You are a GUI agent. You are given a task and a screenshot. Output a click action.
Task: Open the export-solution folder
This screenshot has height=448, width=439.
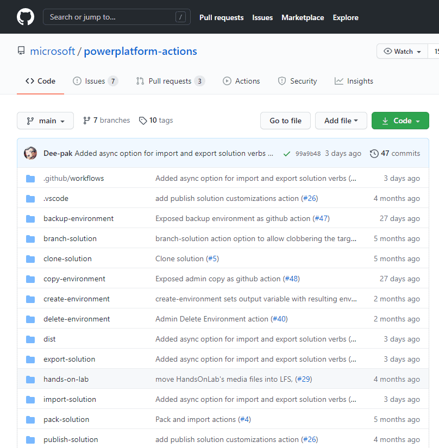pyautogui.click(x=69, y=359)
